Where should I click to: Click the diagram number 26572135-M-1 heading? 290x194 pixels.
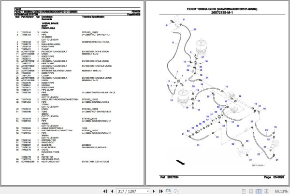click(x=222, y=13)
